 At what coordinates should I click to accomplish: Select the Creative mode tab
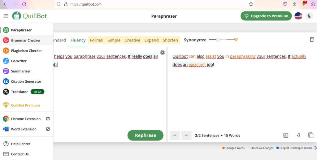[x=132, y=40]
